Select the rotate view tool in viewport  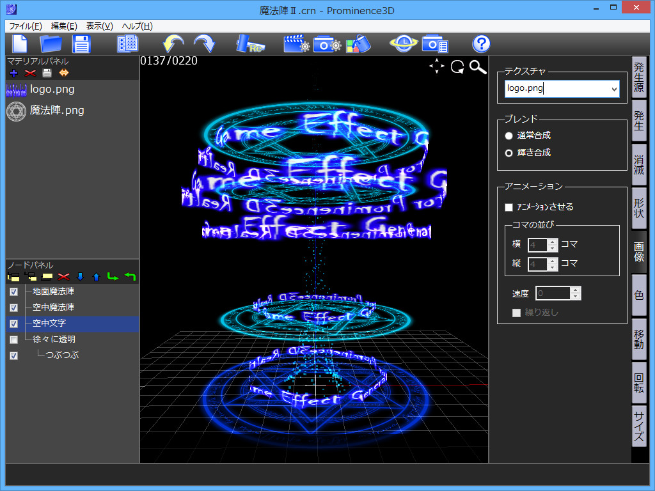click(x=457, y=66)
